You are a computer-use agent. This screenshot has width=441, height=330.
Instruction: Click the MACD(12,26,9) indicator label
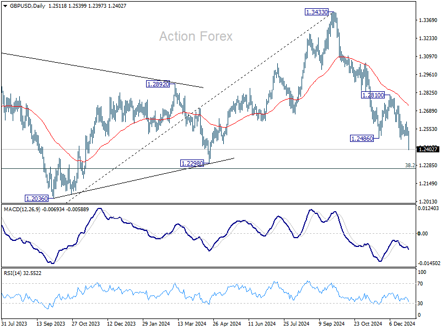[x=23, y=210]
